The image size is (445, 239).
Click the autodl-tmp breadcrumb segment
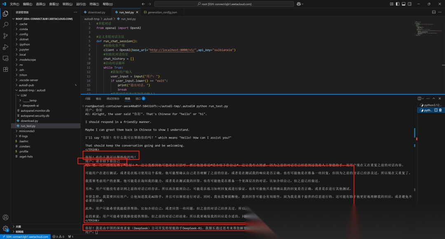(x=91, y=19)
